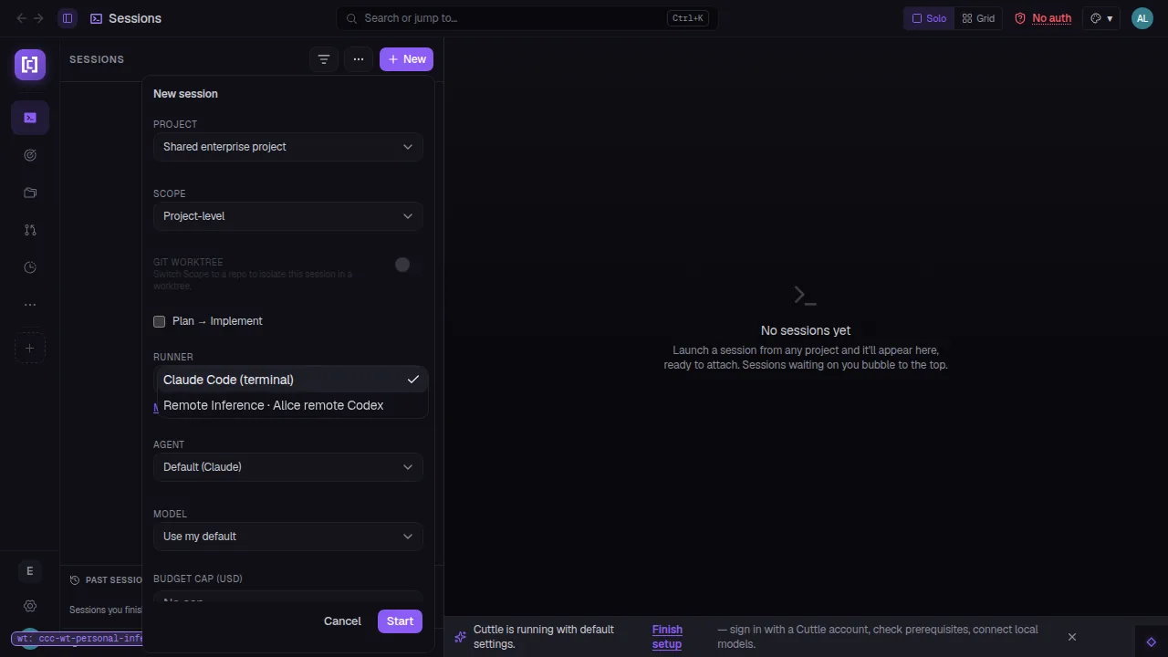Click the sparkle icon in the setup banner
Viewport: 1168px width, 657px height.
[x=460, y=637]
